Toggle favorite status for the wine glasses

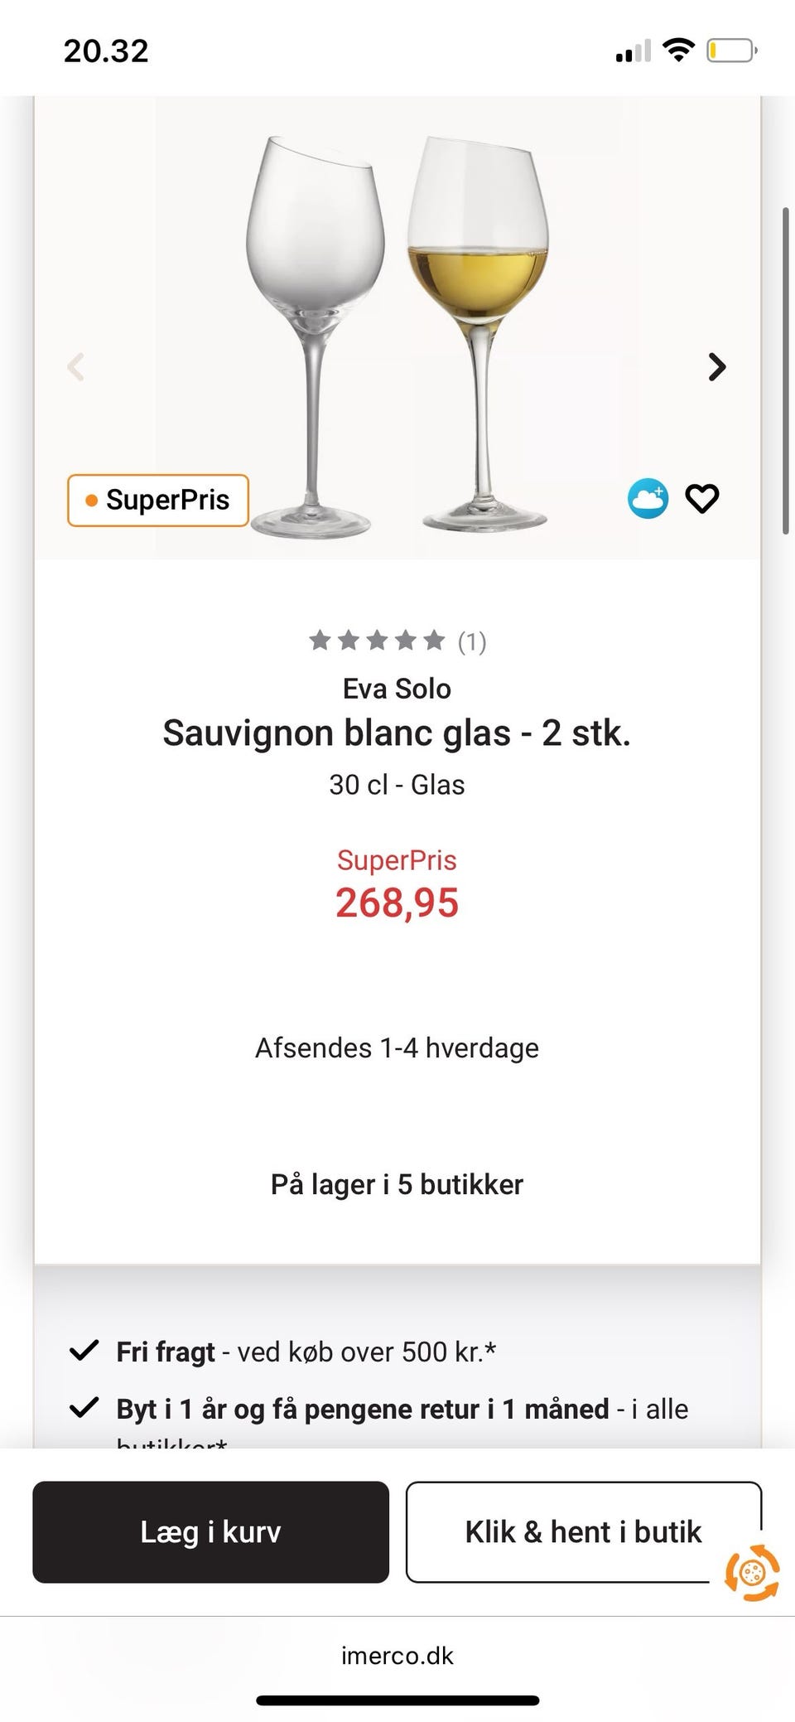pos(702,499)
